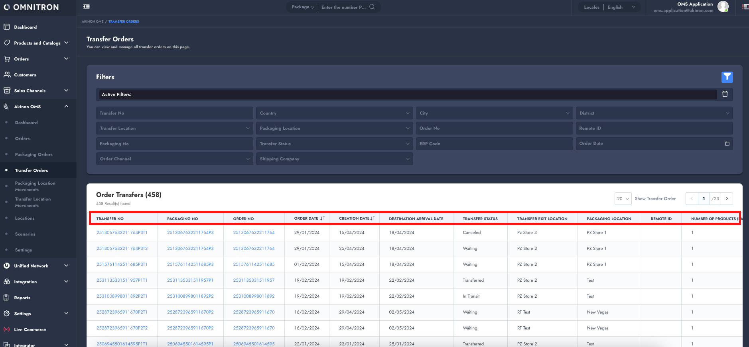Open the Transfer Status dropdown

(334, 144)
